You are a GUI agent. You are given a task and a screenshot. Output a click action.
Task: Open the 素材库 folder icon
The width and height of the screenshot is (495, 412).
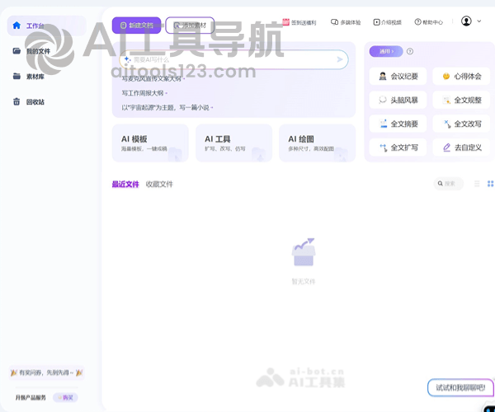click(16, 76)
